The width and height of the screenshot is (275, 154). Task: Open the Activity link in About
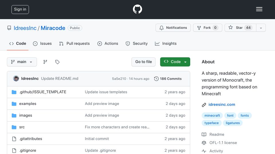[x=216, y=151]
